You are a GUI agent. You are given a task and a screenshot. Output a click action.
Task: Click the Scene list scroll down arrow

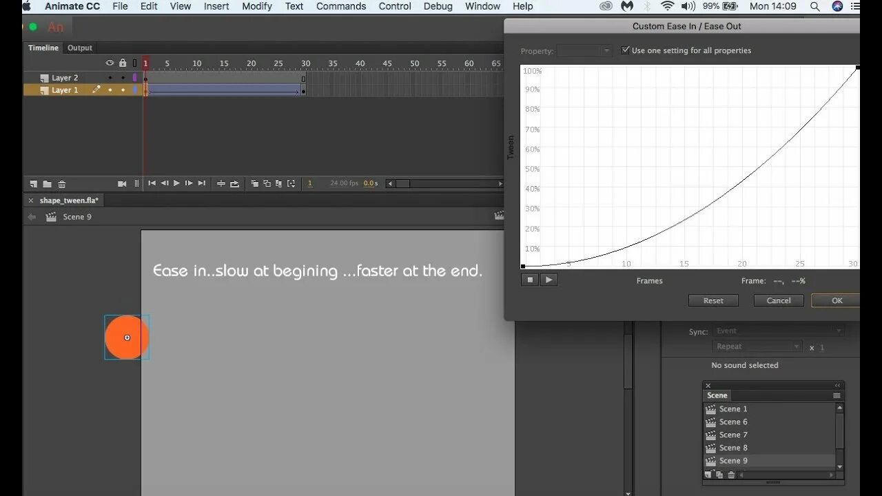839,466
